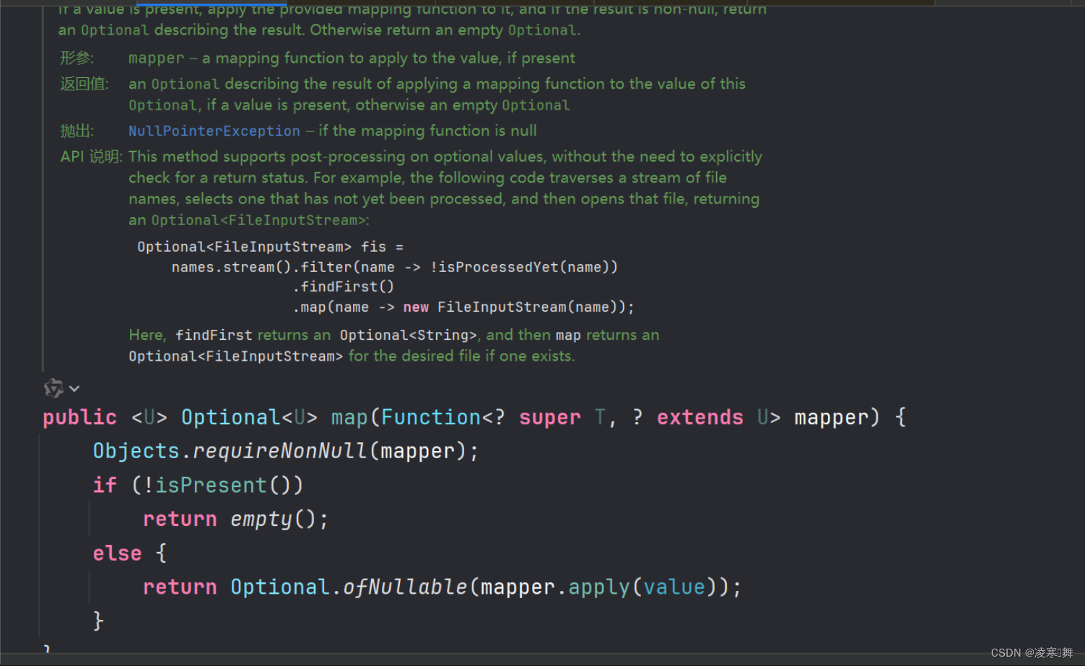Click the 'requireNonNull' method call
Image resolution: width=1085 pixels, height=666 pixels.
click(x=280, y=451)
